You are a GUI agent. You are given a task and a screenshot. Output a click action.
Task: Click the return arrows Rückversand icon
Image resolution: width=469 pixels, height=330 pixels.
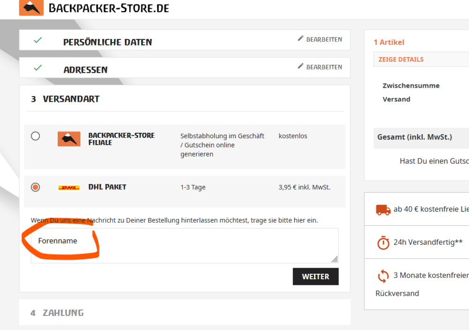click(x=383, y=276)
